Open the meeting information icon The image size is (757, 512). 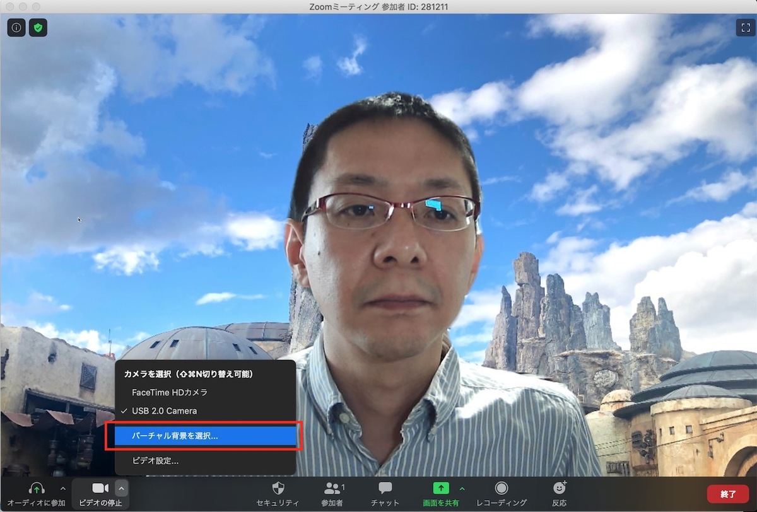[16, 28]
